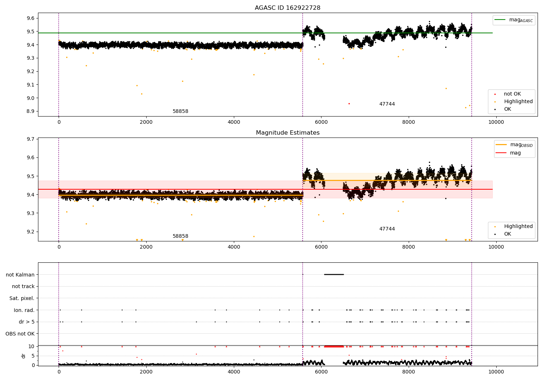
Task: Click the 47744 label in Magnitude Estimates plot
Action: coord(387,229)
